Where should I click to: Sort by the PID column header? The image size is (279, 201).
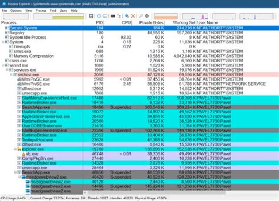[93, 22]
